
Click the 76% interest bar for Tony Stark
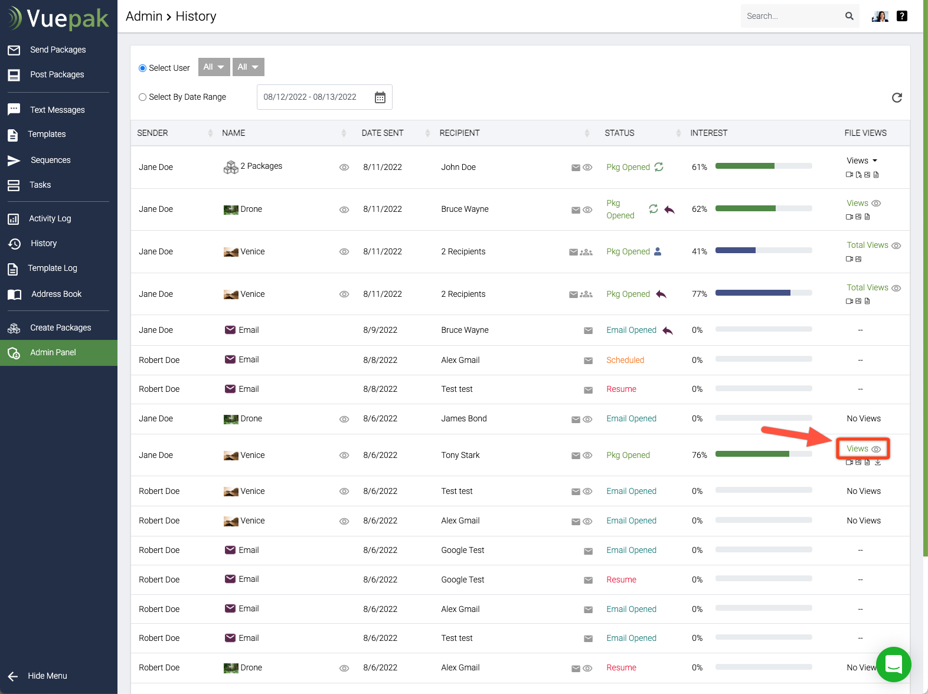point(763,454)
